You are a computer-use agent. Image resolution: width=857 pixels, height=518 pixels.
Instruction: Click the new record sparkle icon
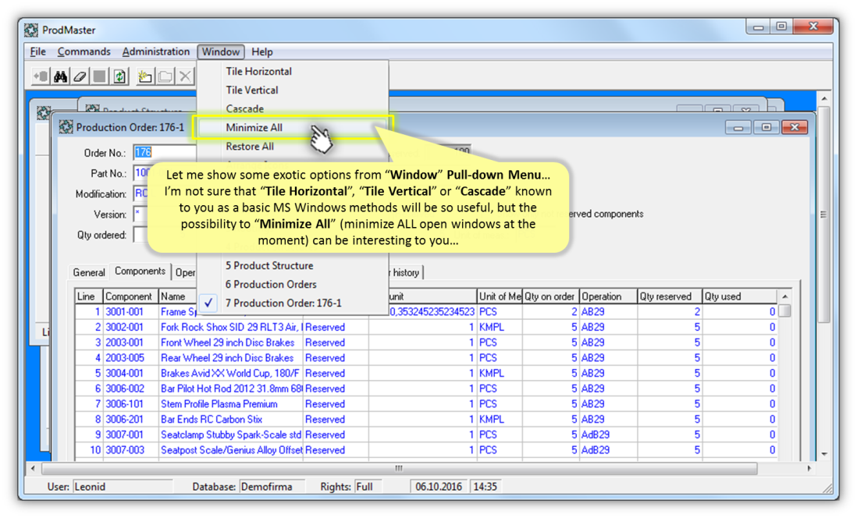click(x=144, y=76)
